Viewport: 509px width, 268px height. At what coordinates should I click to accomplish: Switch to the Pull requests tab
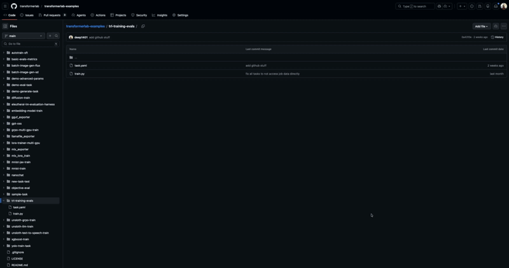52,15
